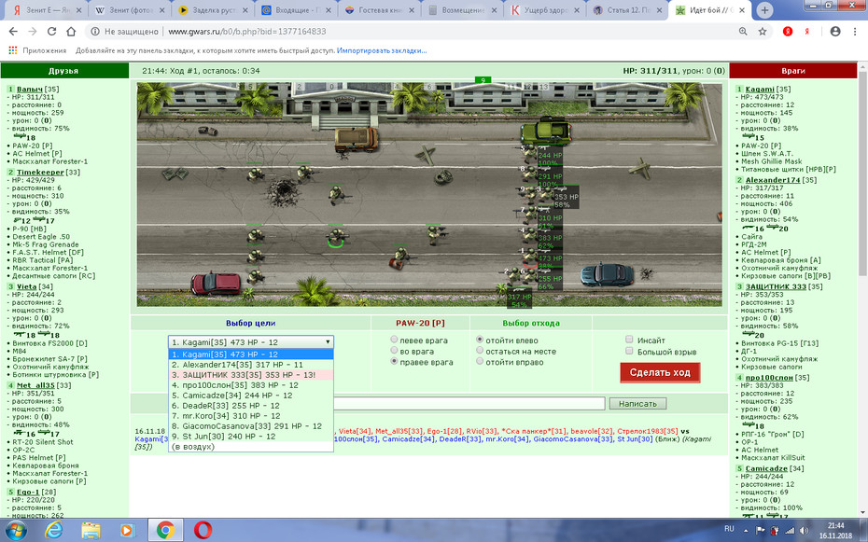The image size is (868, 542).
Task: View site security info icon
Action: click(x=94, y=32)
